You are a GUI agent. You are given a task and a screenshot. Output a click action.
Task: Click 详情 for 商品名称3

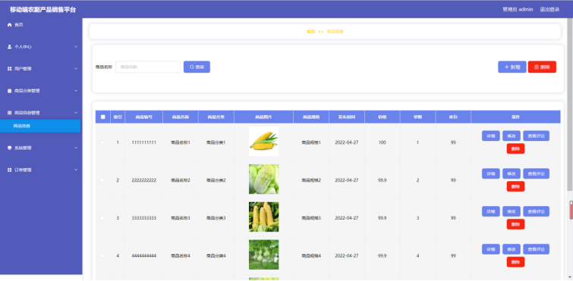pyautogui.click(x=491, y=211)
